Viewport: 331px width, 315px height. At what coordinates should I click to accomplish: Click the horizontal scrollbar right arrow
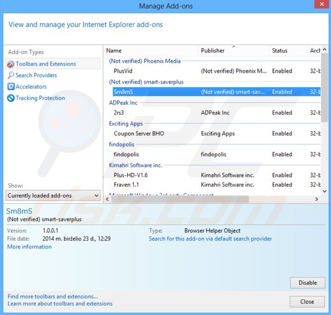click(x=317, y=199)
